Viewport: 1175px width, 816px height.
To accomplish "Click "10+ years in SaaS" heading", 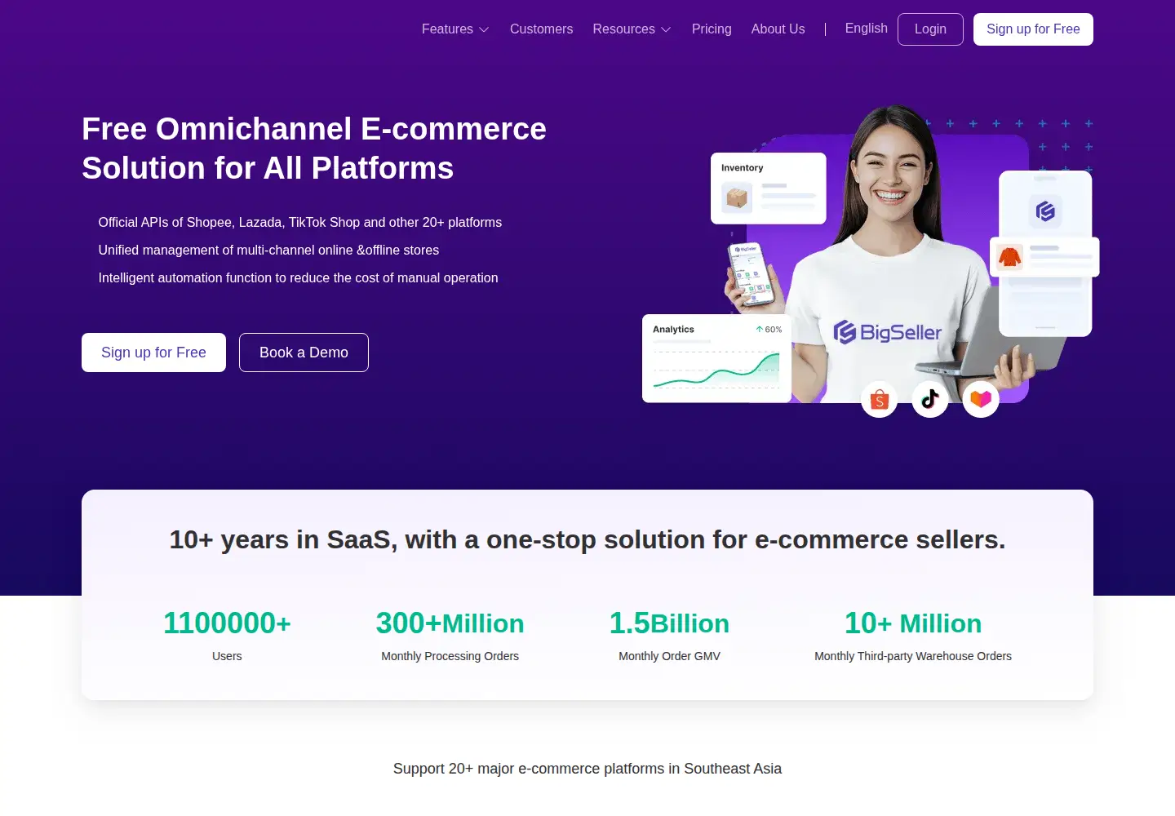I will [587, 539].
